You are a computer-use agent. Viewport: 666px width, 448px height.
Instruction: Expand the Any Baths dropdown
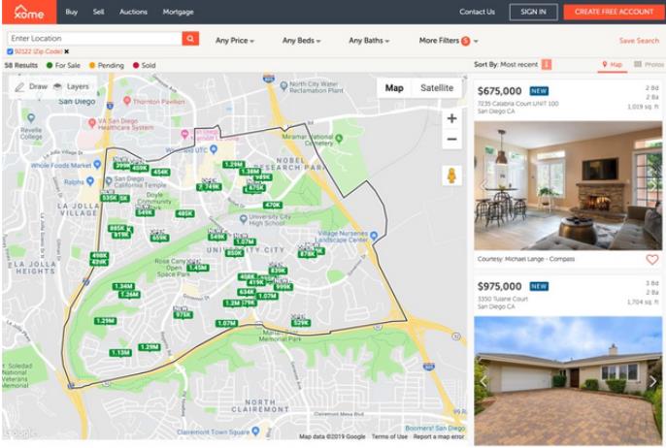[369, 41]
